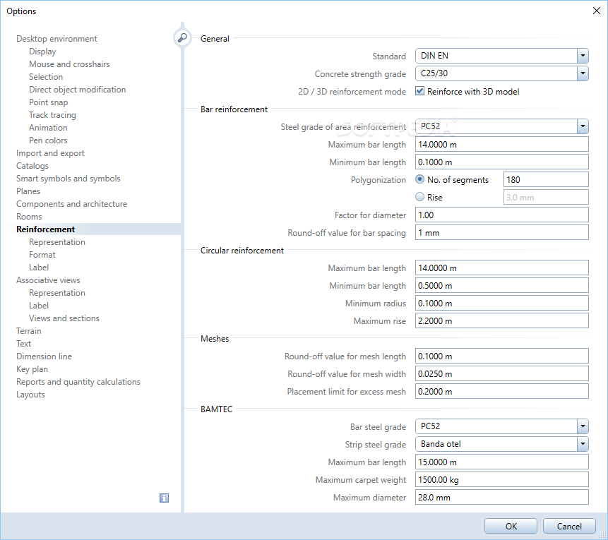Viewport: 608px width, 540px height.
Task: Select Point snap options
Action: click(49, 102)
